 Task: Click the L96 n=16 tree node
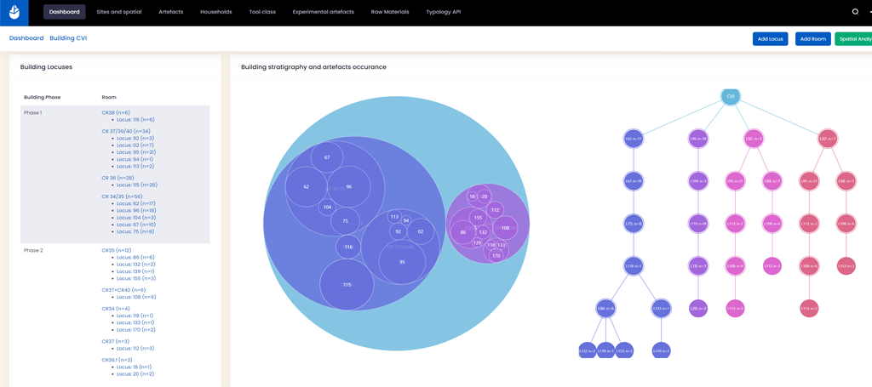[x=698, y=139]
